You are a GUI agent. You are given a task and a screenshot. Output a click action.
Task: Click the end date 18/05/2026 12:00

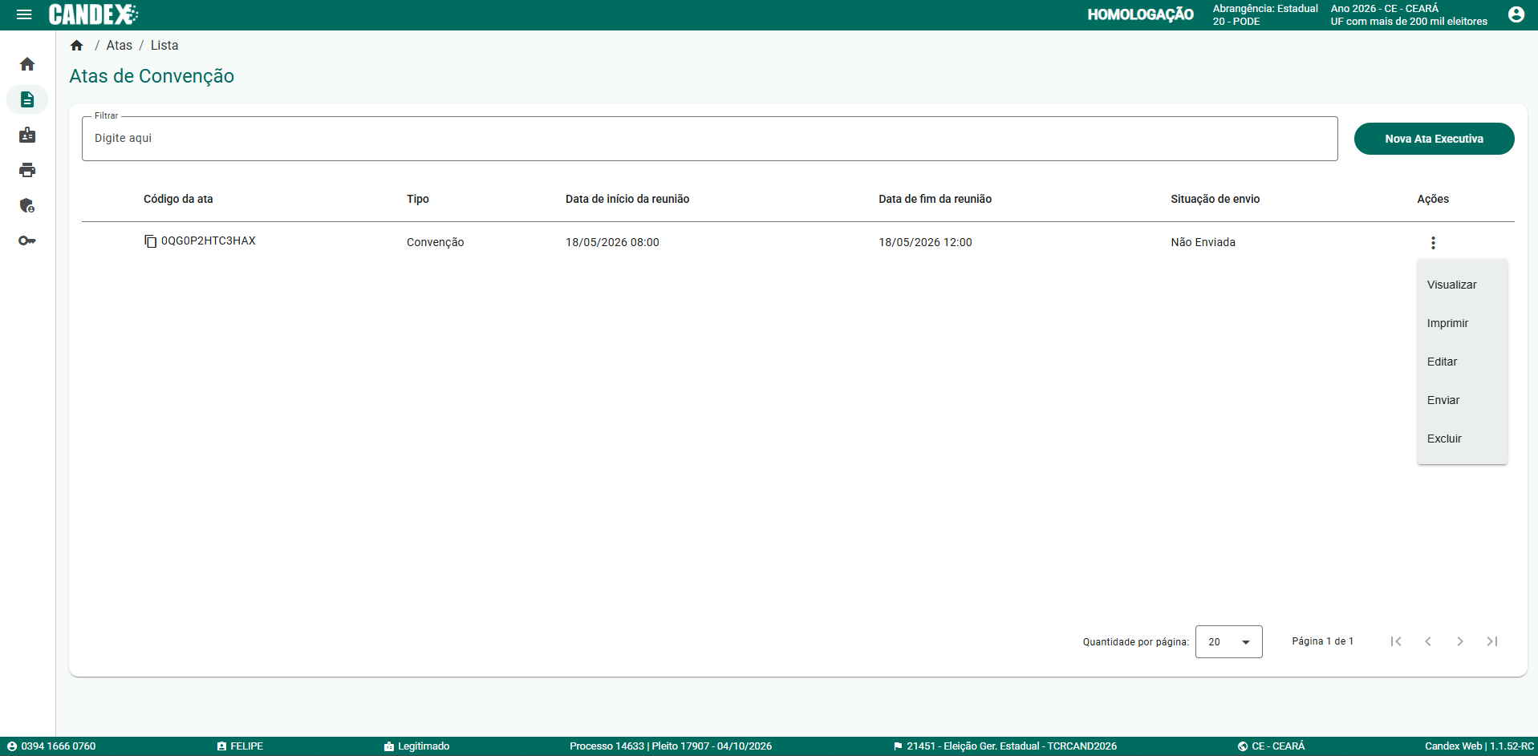pyautogui.click(x=925, y=242)
